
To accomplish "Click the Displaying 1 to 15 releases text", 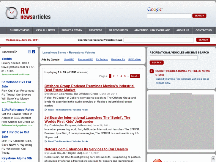I will pos(66,72).
